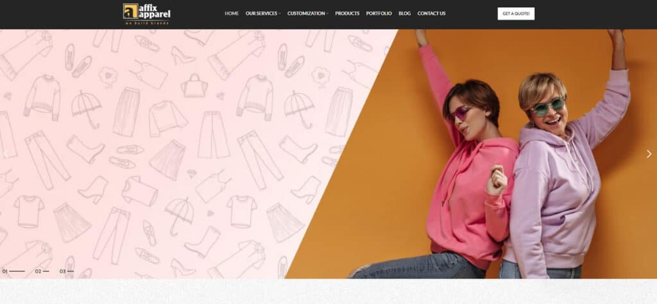Open the Portfolio page
657x304 pixels.
tap(379, 13)
